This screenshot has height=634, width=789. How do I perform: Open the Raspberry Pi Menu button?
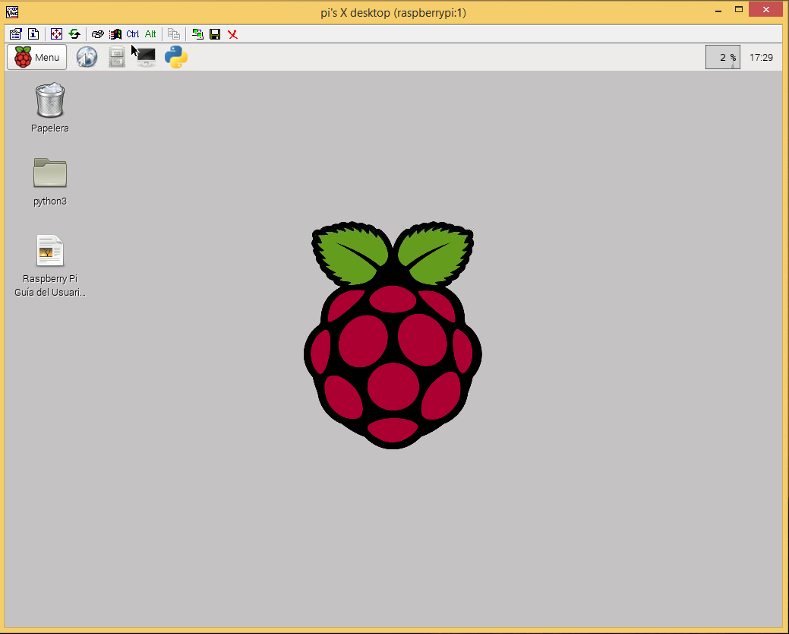point(36,57)
